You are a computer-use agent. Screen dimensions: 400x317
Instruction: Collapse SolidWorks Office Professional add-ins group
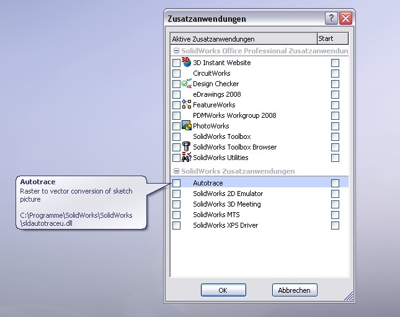point(176,50)
